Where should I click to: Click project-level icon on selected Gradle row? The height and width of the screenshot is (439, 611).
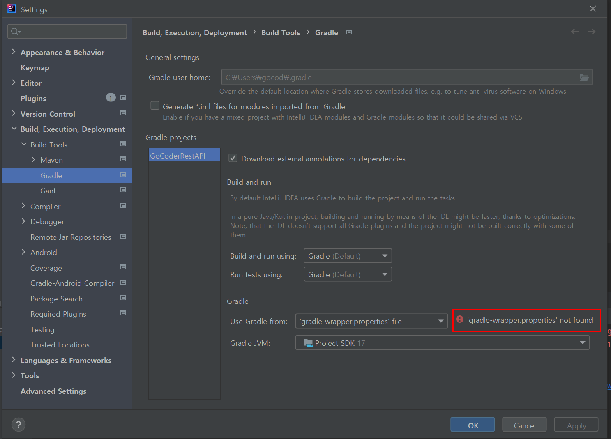coord(123,175)
